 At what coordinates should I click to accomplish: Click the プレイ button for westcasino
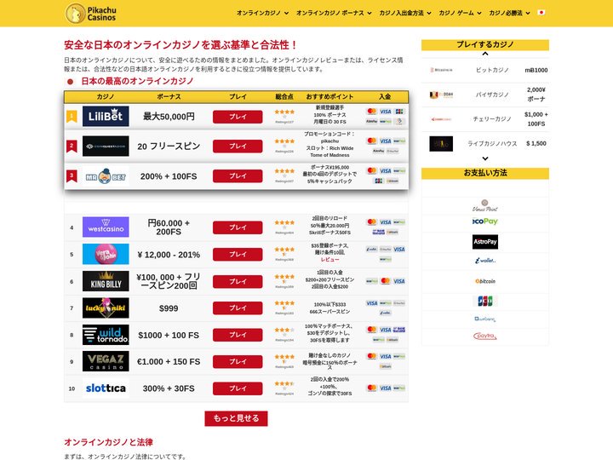click(x=238, y=227)
